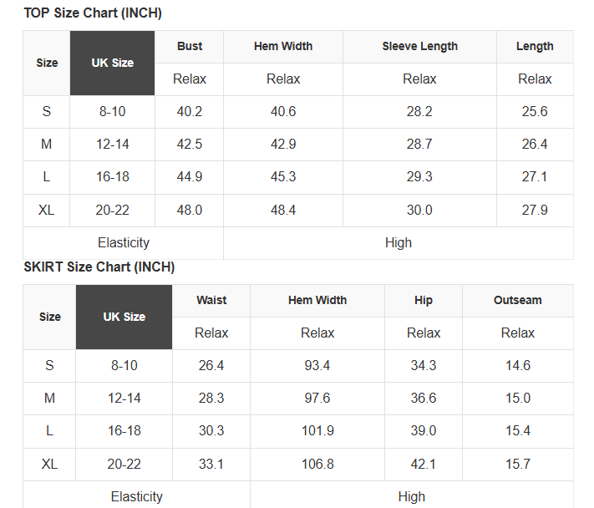Click the High elasticity value in SKIRT chart
This screenshot has width=594, height=508.
pos(412,496)
